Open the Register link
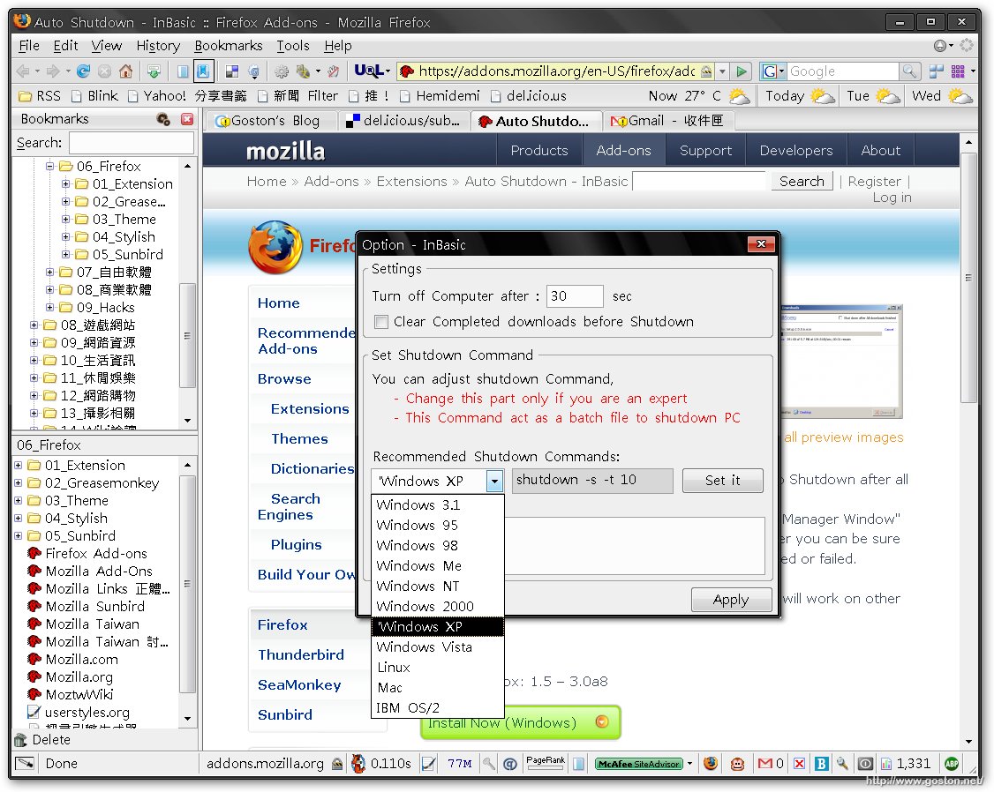 click(x=874, y=182)
